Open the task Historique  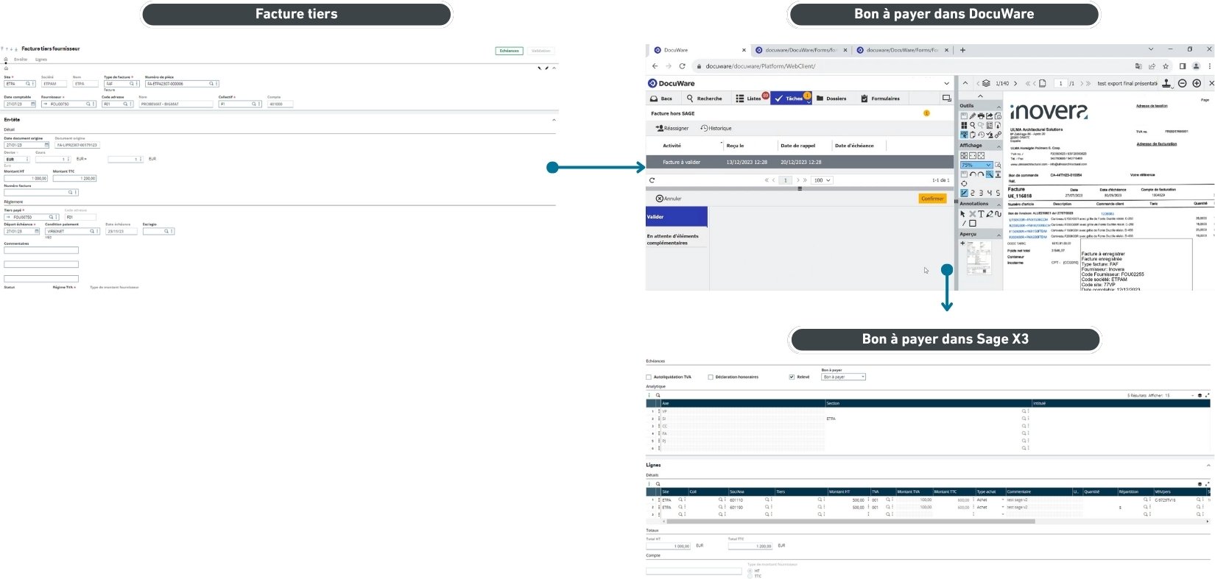coord(716,128)
